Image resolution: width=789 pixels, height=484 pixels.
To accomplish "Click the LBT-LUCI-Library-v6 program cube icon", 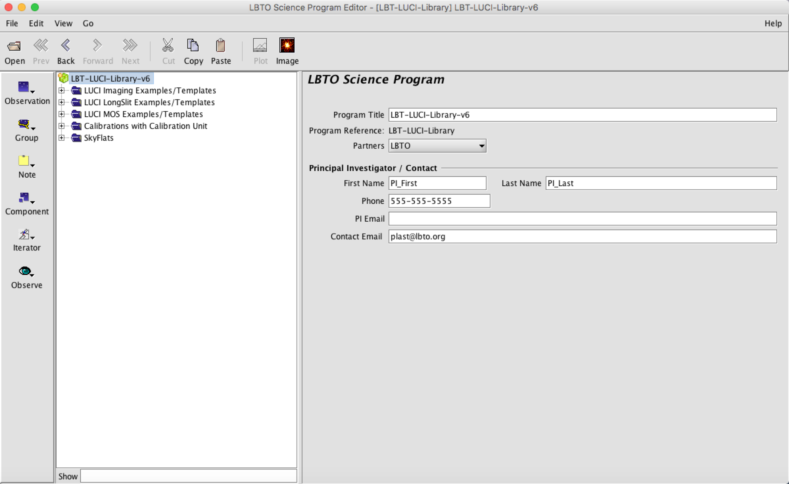I will click(x=63, y=78).
